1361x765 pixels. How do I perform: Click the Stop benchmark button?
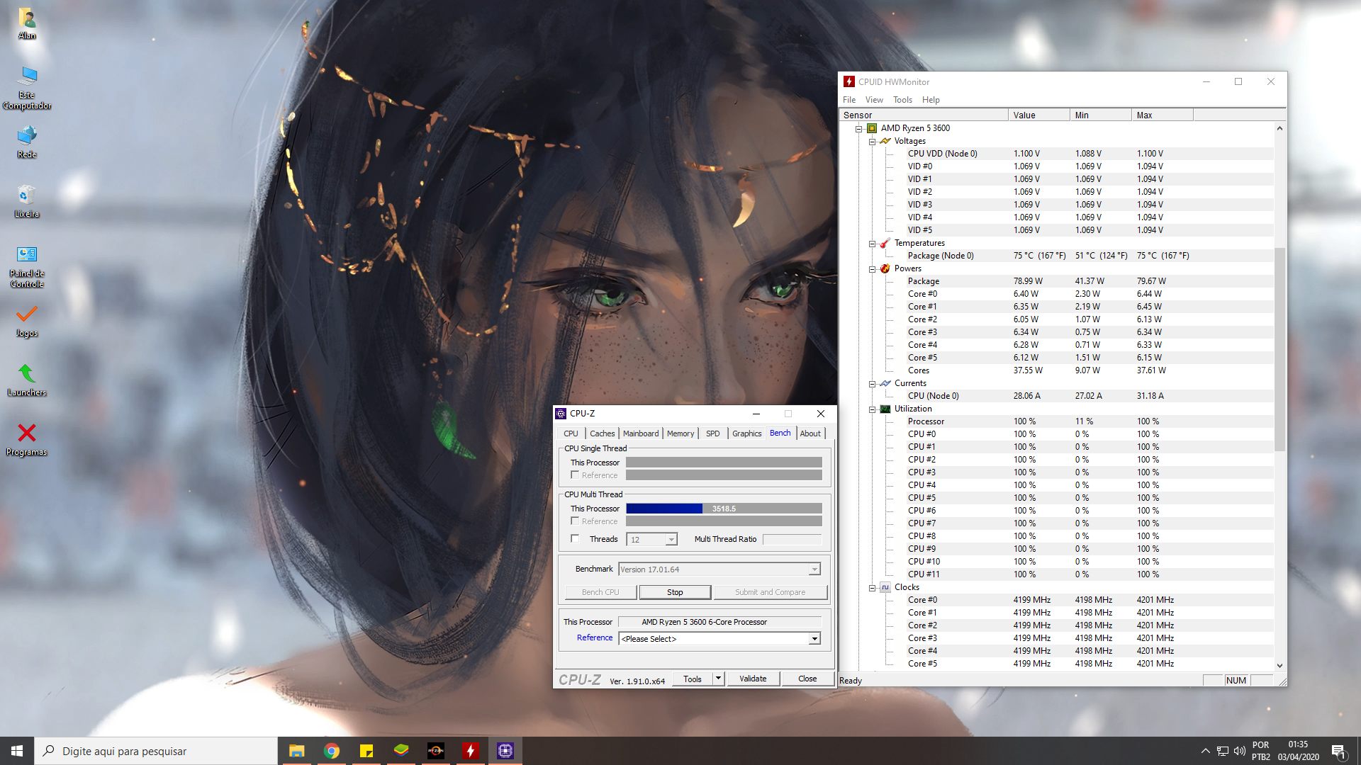tap(675, 592)
